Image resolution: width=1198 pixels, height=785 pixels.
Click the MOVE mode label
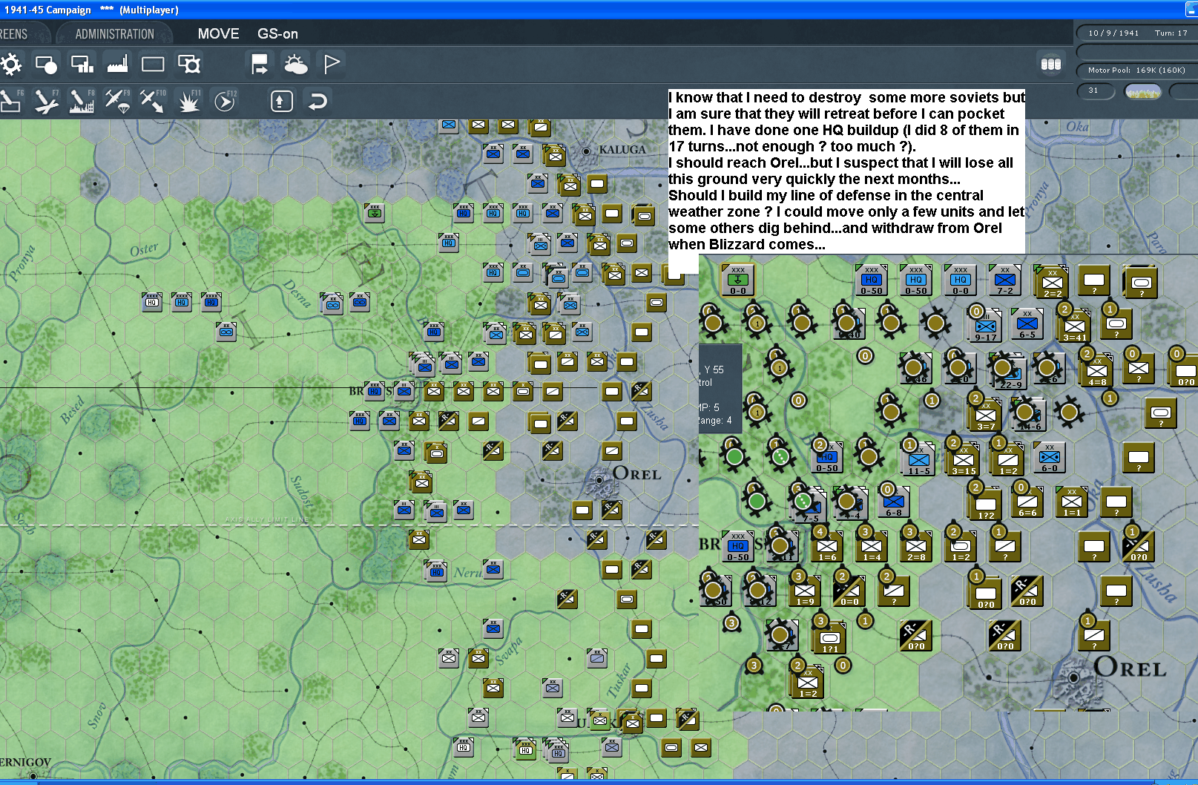[218, 34]
